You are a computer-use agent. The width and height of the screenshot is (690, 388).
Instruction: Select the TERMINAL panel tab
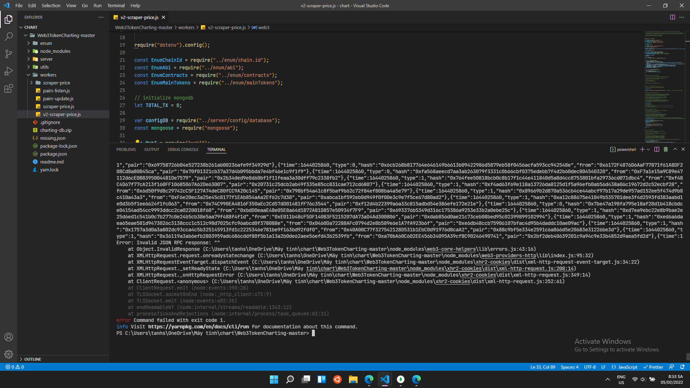tap(216, 149)
